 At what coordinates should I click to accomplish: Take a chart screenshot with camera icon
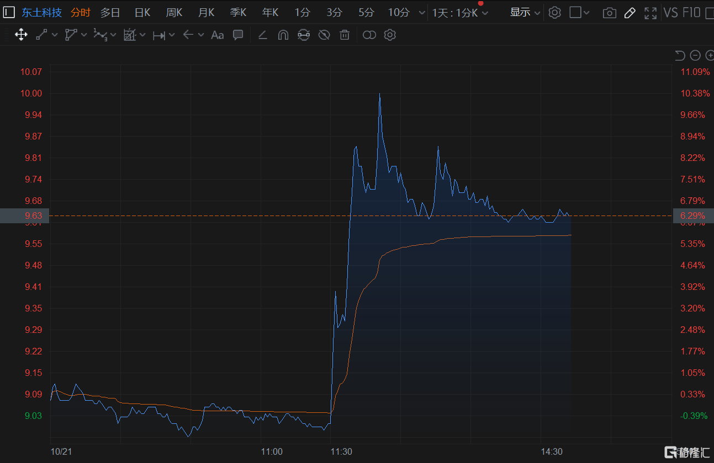[609, 13]
